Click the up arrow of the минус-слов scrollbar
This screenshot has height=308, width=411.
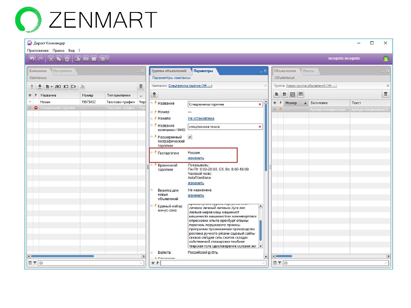[260, 206]
